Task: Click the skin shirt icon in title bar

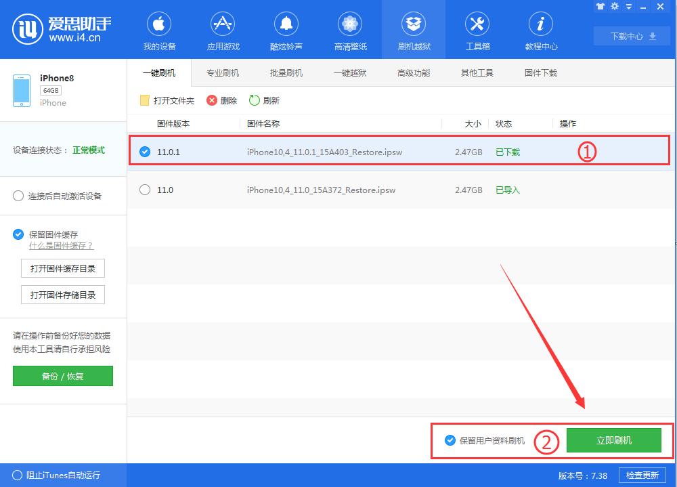Action: point(600,7)
